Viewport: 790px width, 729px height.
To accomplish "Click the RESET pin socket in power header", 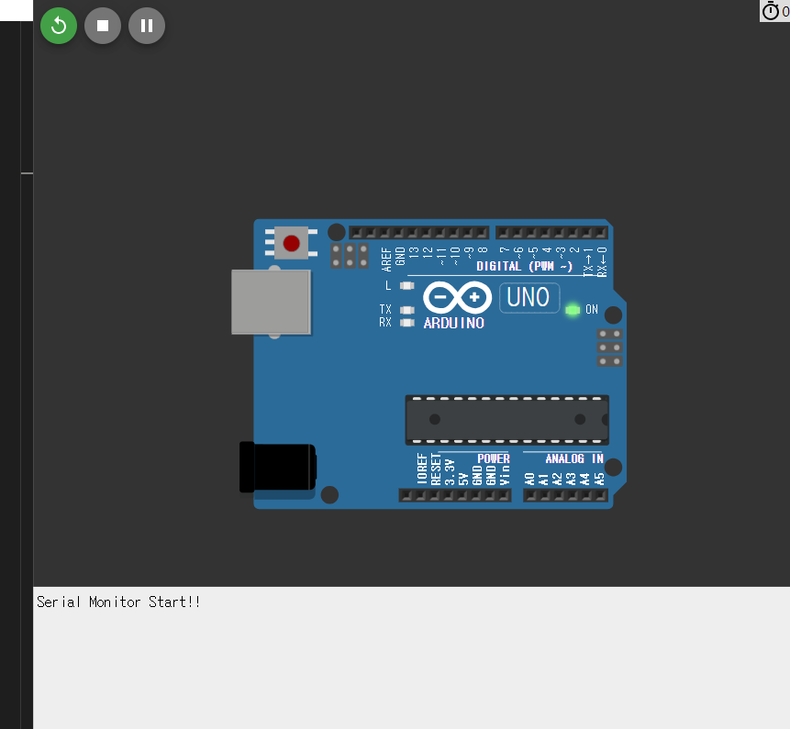I will click(x=435, y=496).
